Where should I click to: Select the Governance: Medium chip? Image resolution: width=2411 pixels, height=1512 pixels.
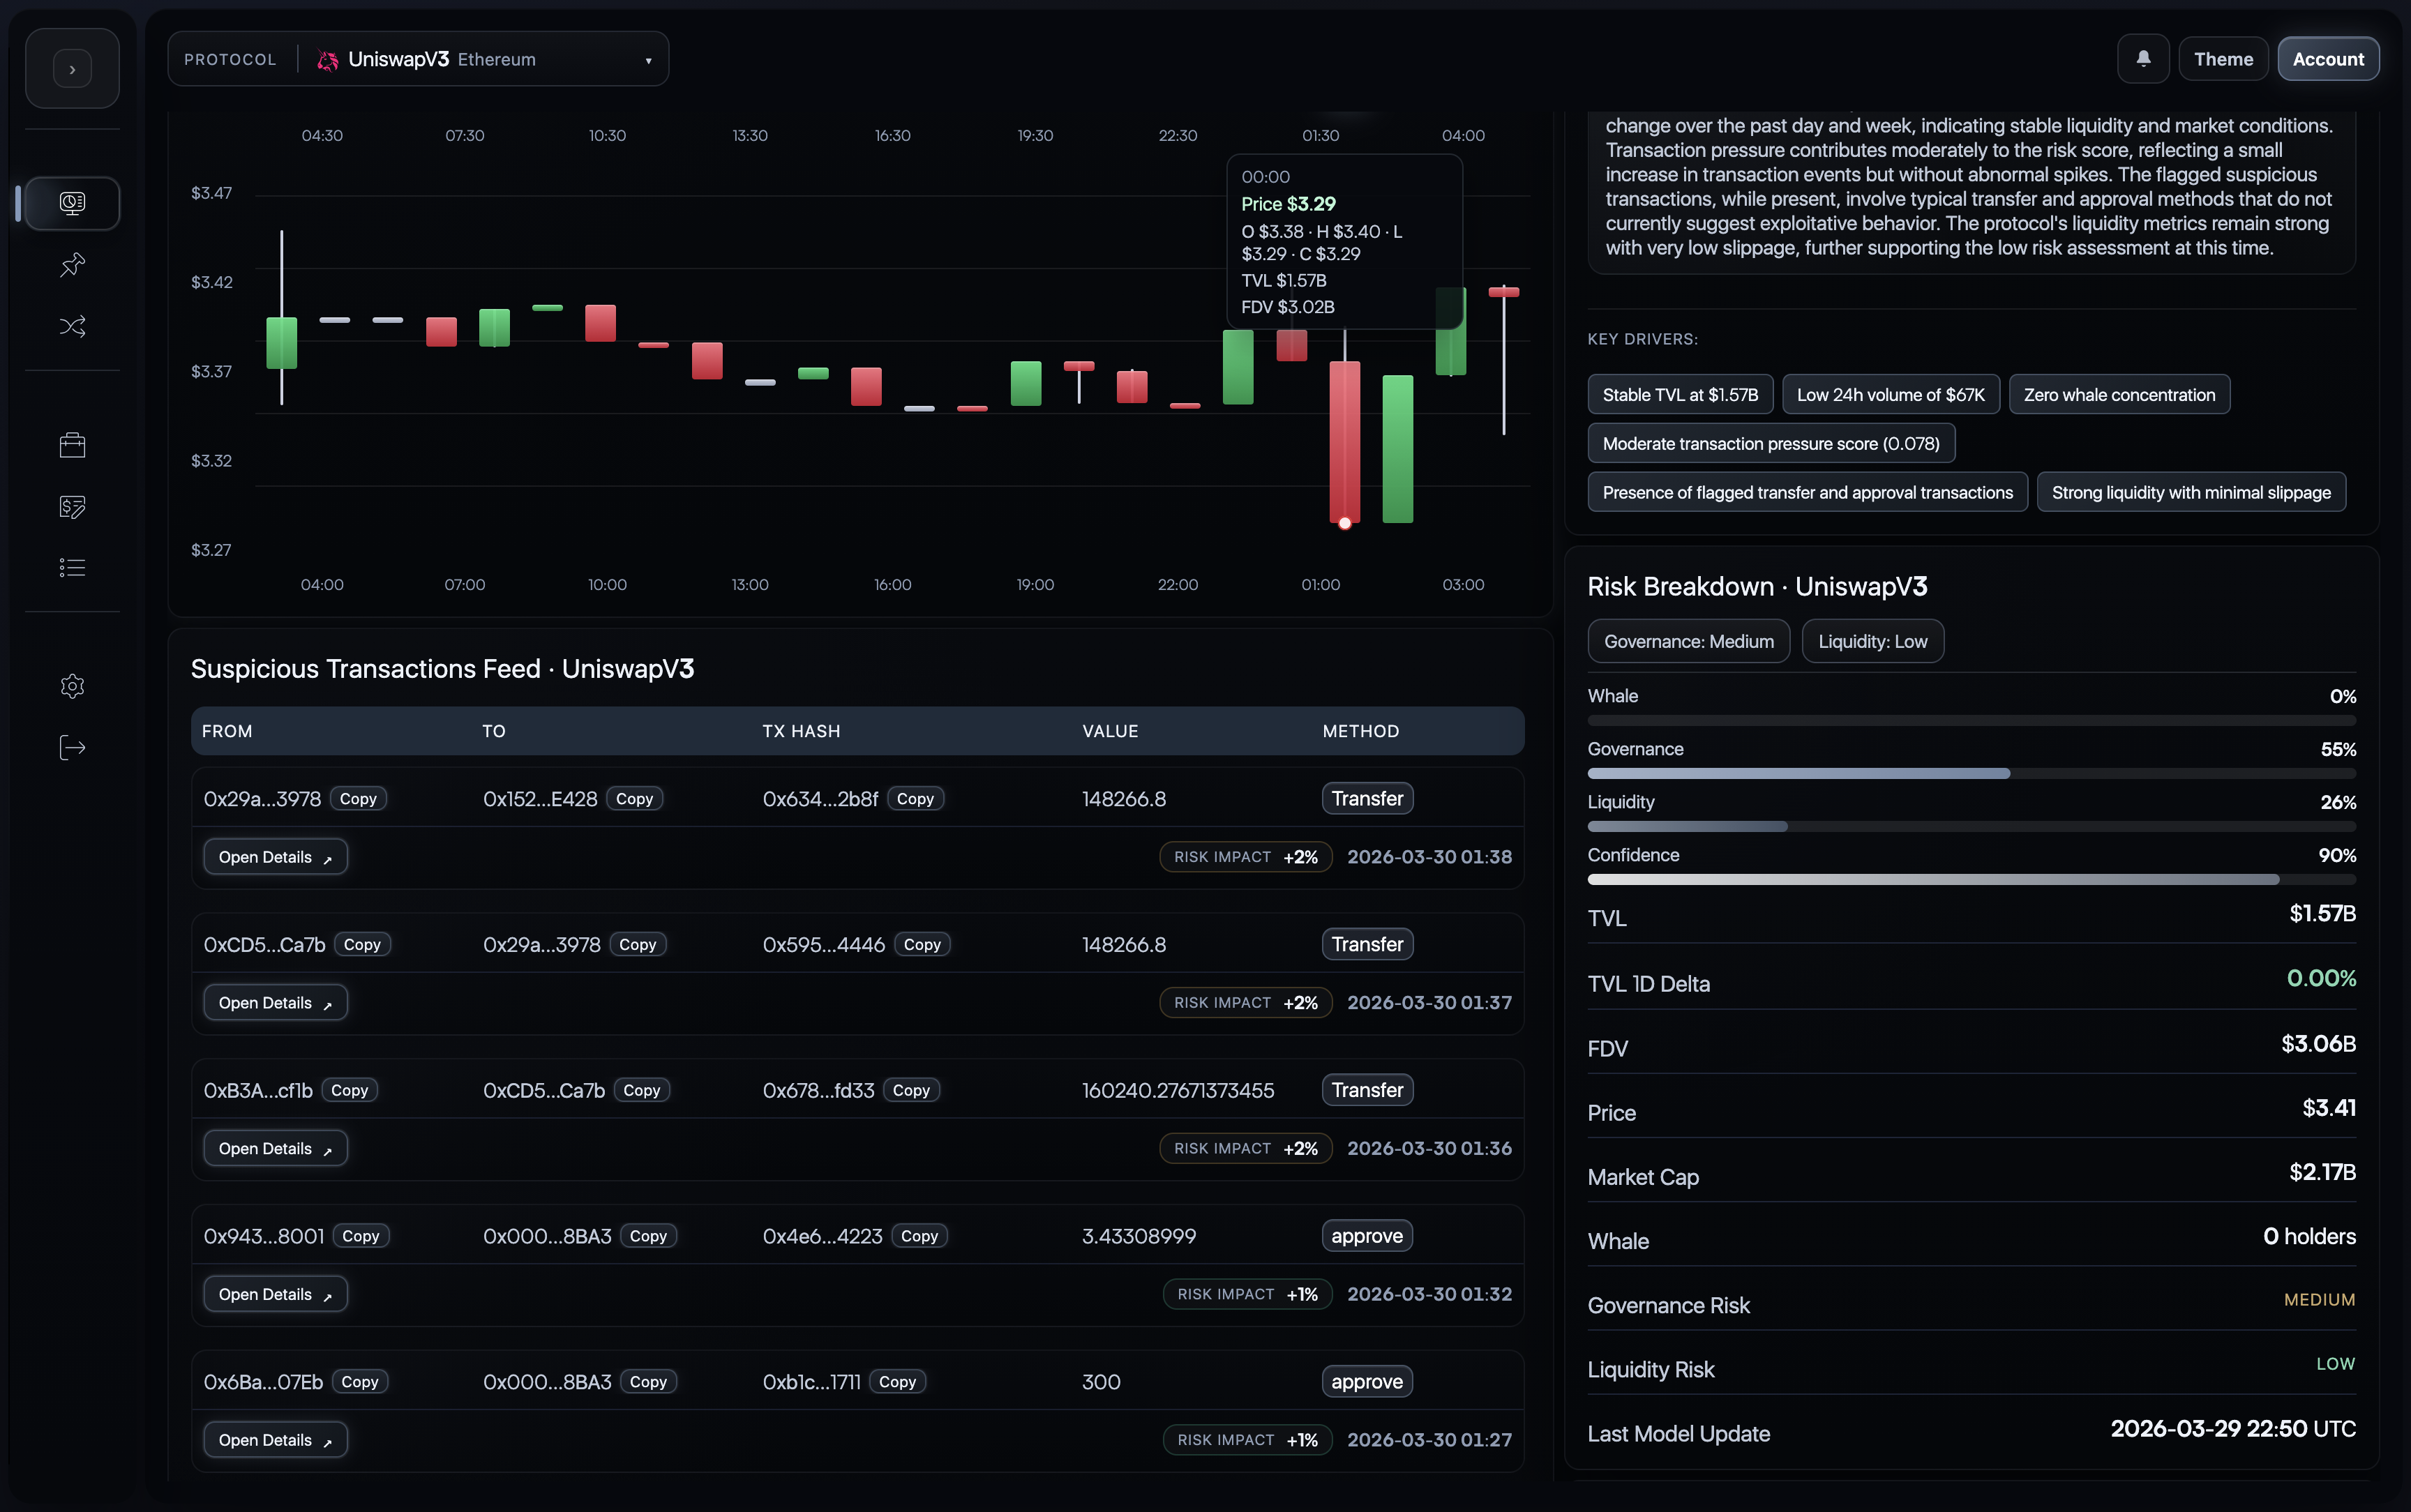pos(1688,642)
